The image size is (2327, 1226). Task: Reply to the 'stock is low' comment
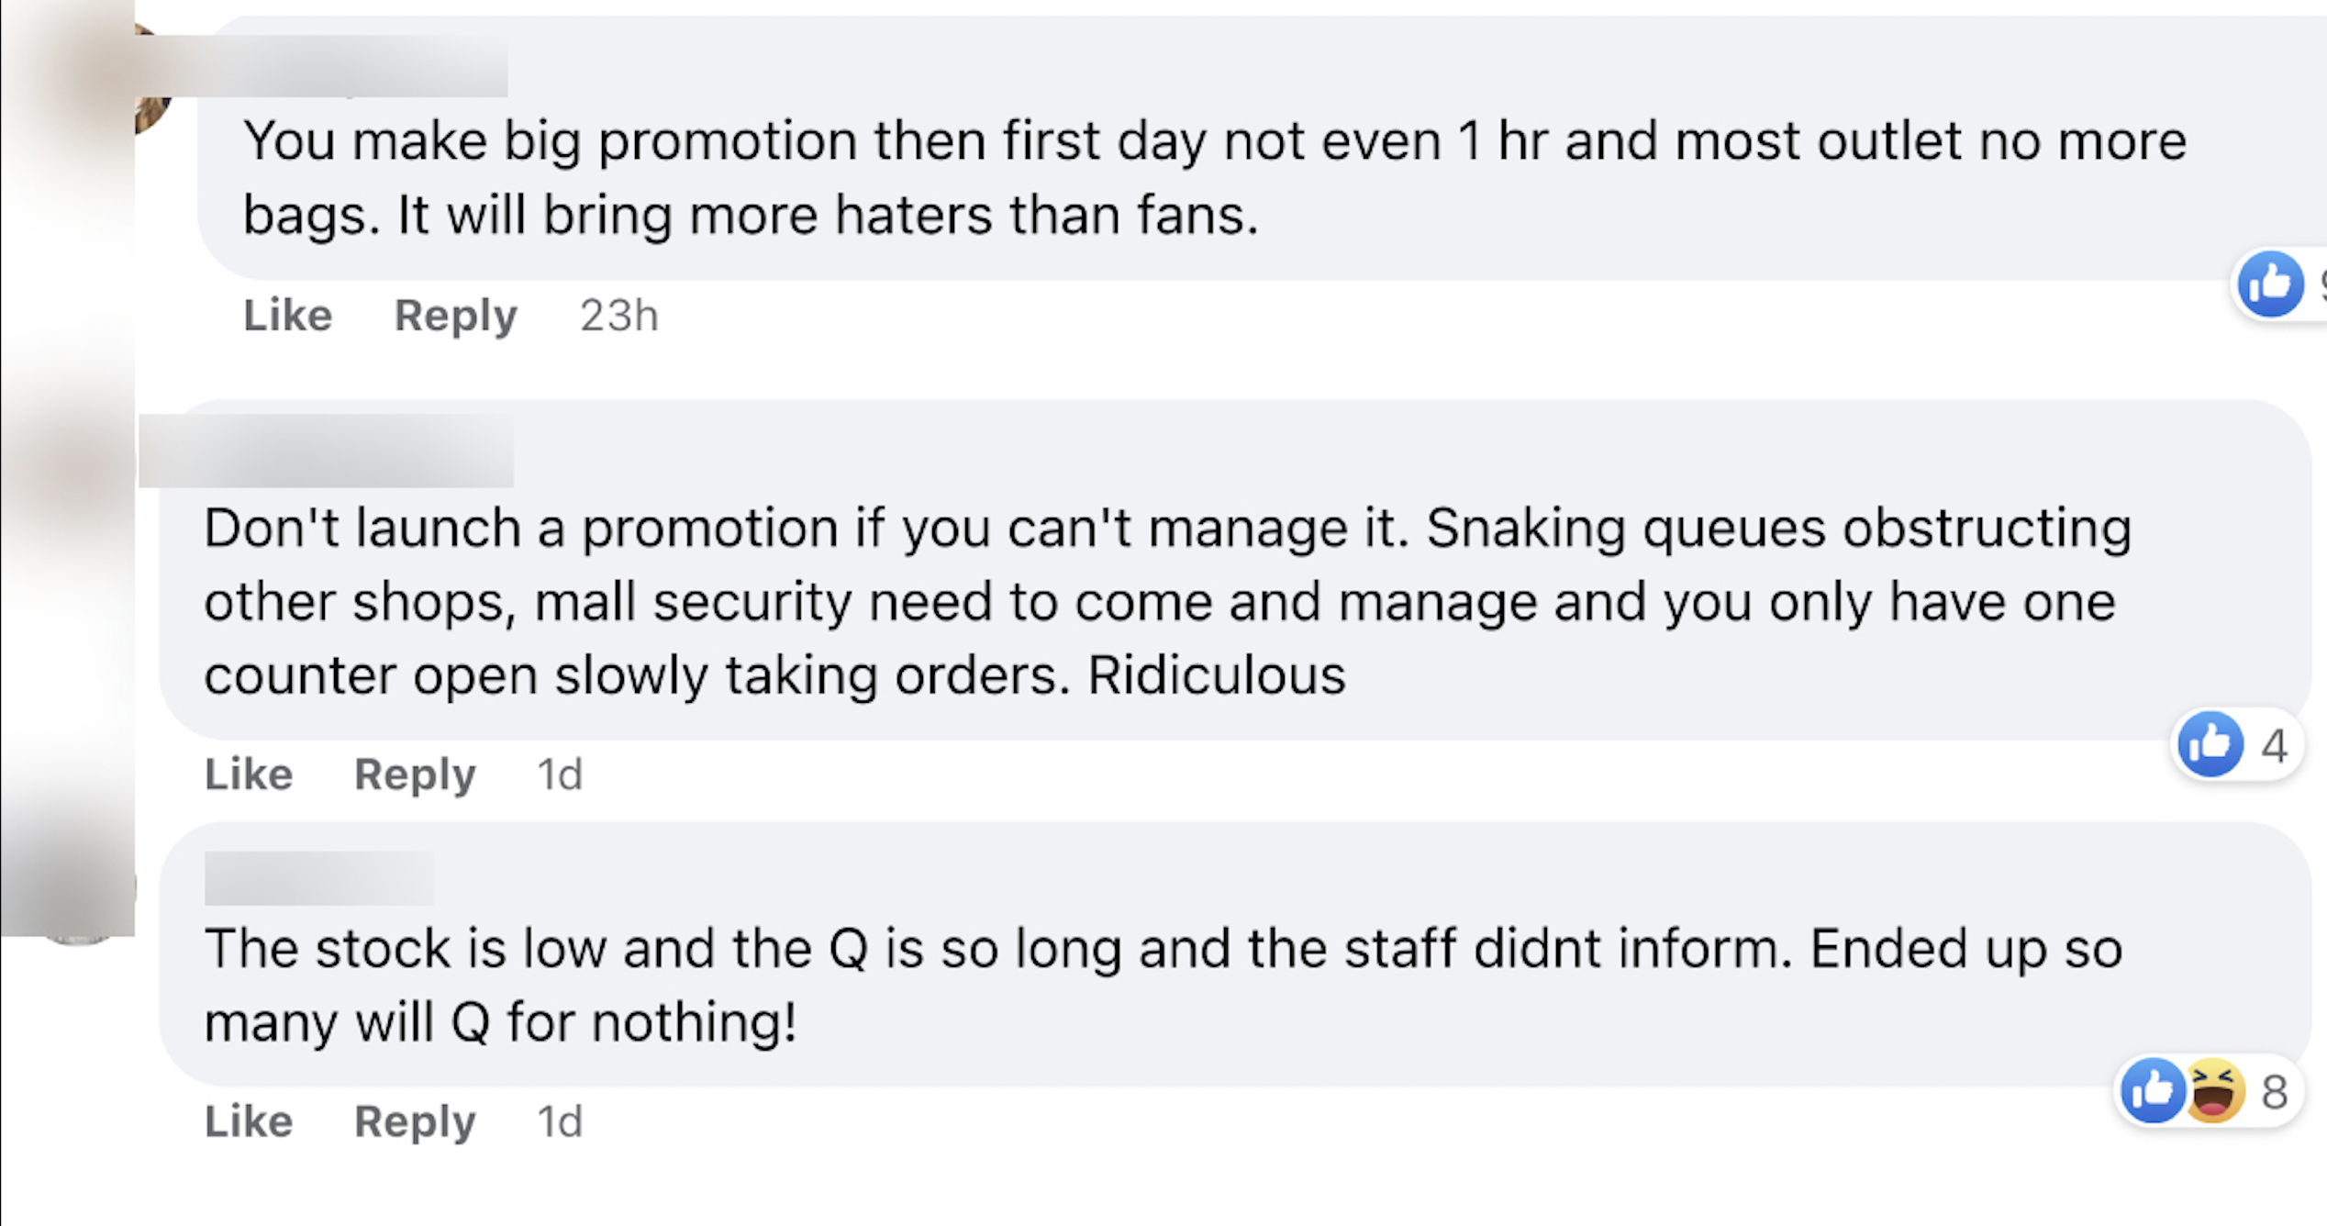coord(415,1121)
